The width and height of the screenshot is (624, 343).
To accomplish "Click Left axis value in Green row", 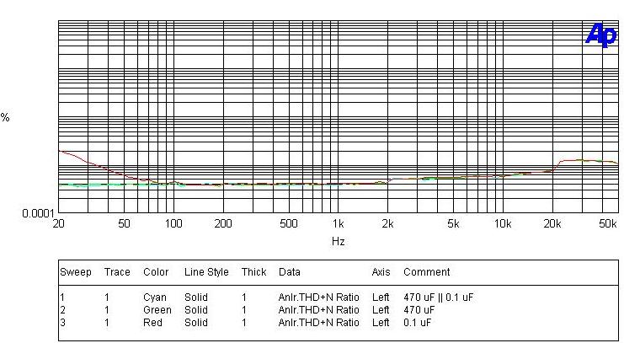I will pyautogui.click(x=381, y=310).
